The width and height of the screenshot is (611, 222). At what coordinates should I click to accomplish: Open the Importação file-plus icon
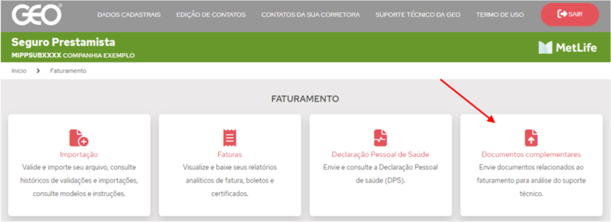tap(79, 138)
